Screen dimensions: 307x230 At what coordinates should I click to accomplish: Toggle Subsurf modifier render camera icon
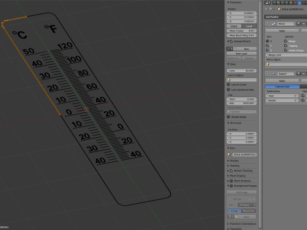tap(299, 73)
